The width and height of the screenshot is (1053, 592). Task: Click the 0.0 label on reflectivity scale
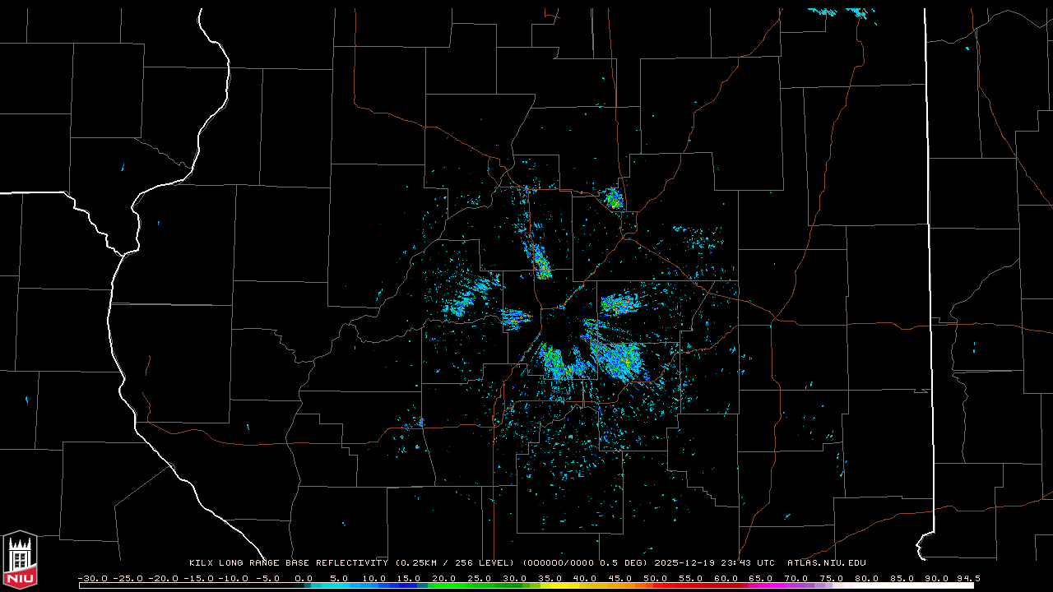304,578
